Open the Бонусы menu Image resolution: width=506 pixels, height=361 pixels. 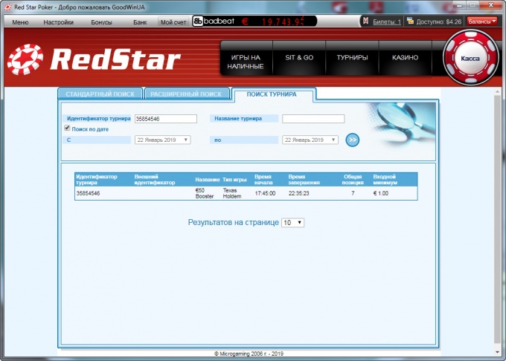tap(101, 22)
